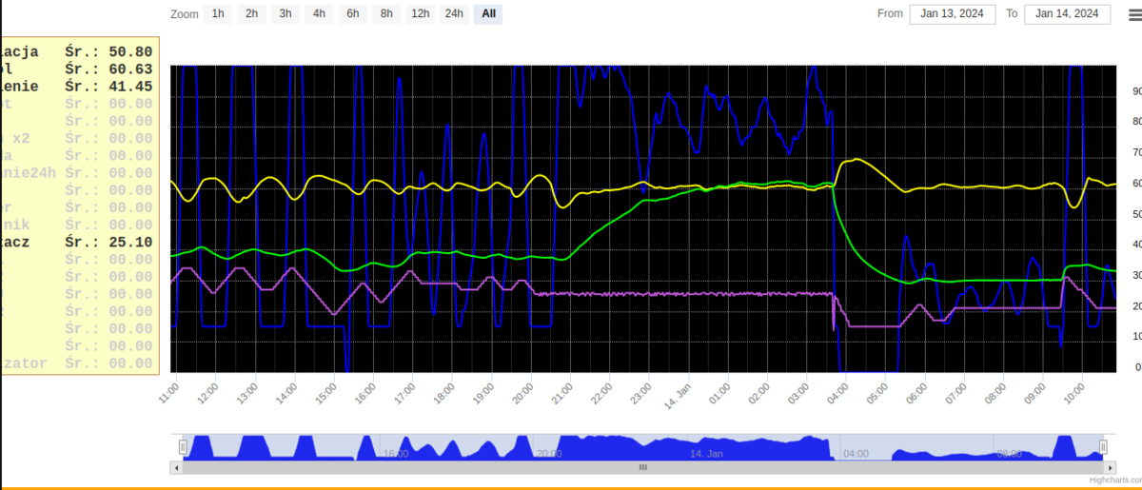Show the hidden legend series ending in 'nie24h'
The width and height of the screenshot is (1142, 490).
pos(76,172)
